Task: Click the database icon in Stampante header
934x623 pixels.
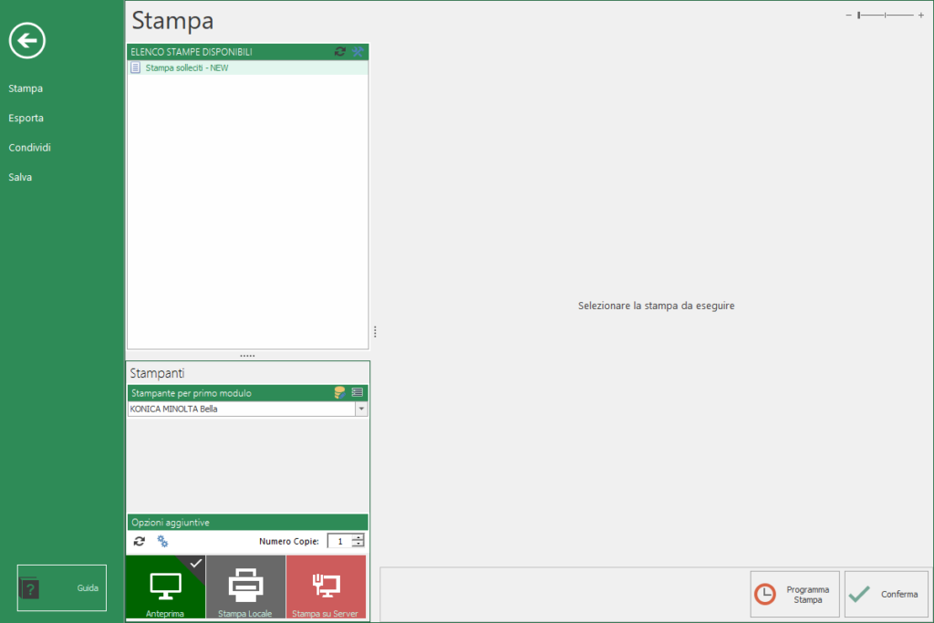Action: point(339,392)
